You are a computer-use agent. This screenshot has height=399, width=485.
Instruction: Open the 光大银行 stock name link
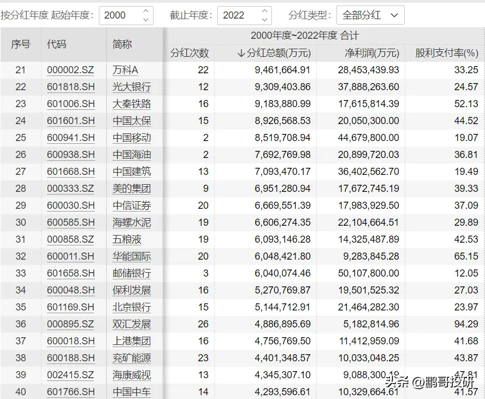click(x=132, y=87)
